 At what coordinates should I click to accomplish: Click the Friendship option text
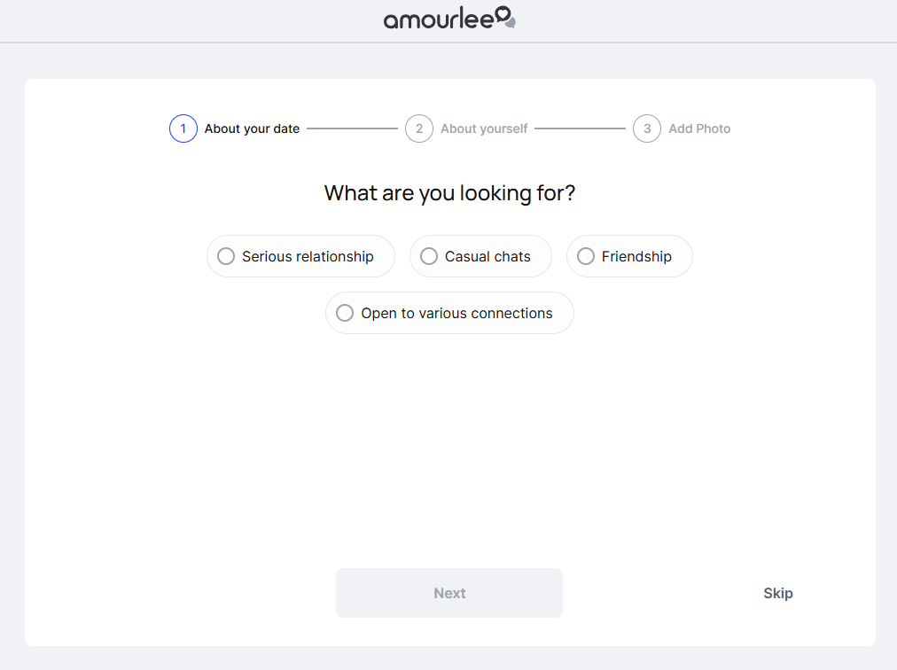tap(636, 256)
